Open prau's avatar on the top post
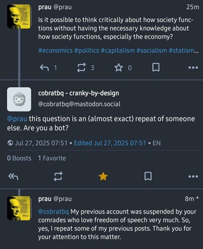The width and height of the screenshot is (203, 249). [x=19, y=17]
